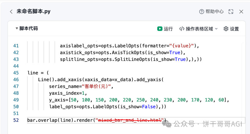
Task: Click the value 250 in y_axis list
Action: [140, 100]
